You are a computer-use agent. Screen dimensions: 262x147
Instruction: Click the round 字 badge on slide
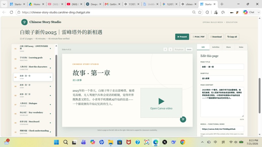[x=183, y=119]
